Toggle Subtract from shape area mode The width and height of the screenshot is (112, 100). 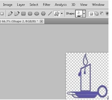102,14
